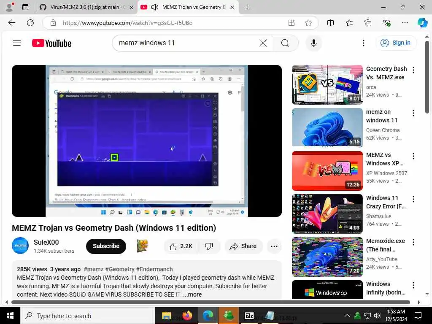Launch Firefox from the taskbar
The height and width of the screenshot is (324, 432).
point(187,316)
